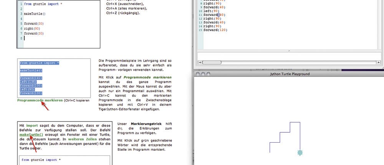Image resolution: width=384 pixels, height=165 pixels.
Task: Click the 'Ctrl+A (alles markieren)' shortcut text
Action: click(127, 8)
